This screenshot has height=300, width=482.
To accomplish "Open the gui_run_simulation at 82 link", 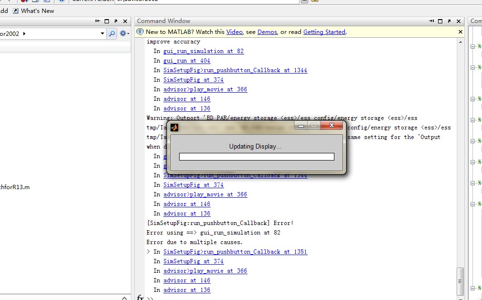I will tap(204, 51).
